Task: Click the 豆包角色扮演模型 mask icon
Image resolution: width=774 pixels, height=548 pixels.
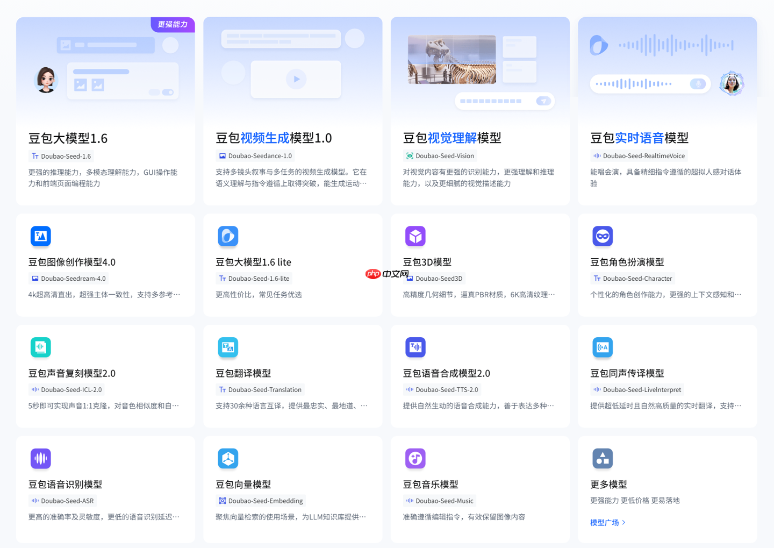Action: click(x=602, y=236)
